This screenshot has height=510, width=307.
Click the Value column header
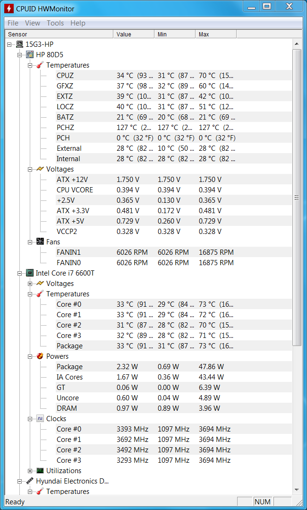134,34
